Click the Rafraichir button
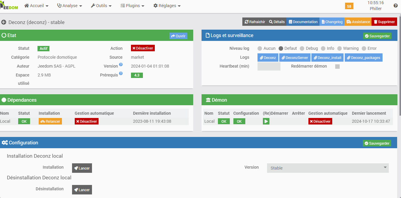Image resolution: width=401 pixels, height=198 pixels. (x=255, y=22)
